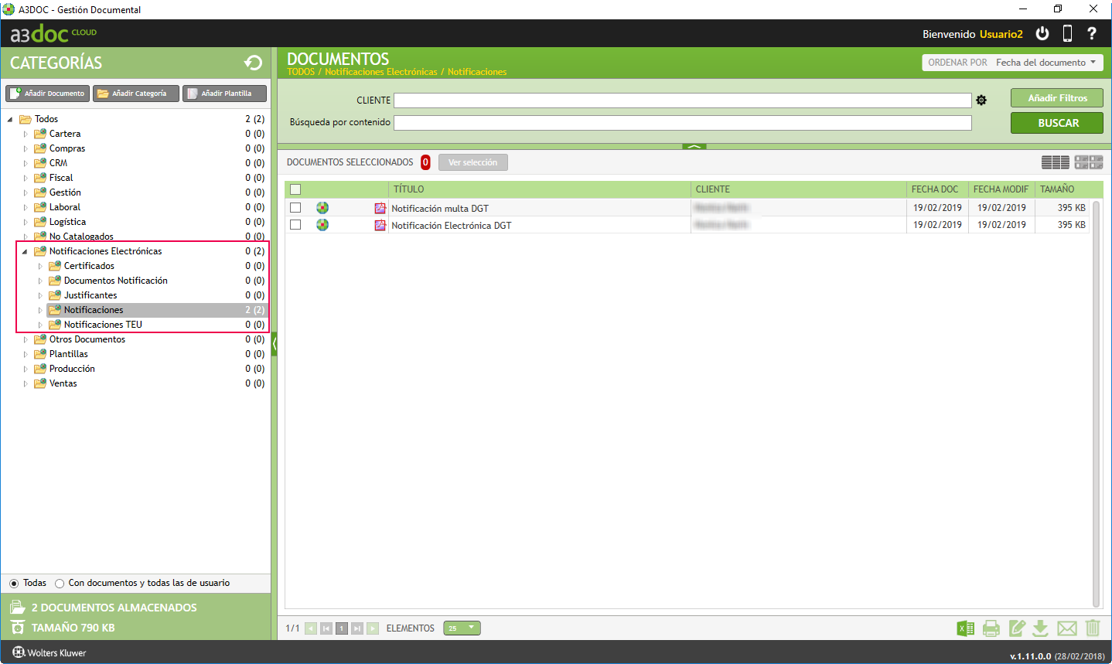Send the selected documents by email

[x=1067, y=628]
